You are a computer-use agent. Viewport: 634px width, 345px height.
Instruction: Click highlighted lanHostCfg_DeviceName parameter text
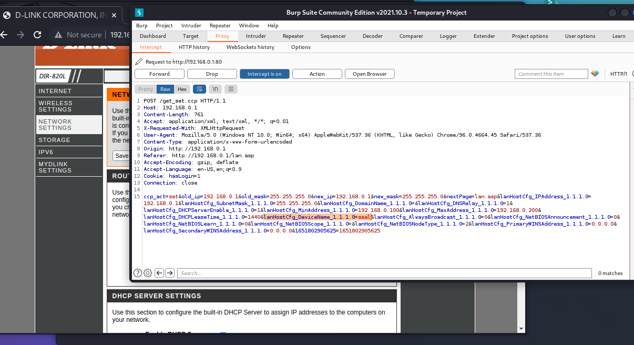pyautogui.click(x=318, y=217)
